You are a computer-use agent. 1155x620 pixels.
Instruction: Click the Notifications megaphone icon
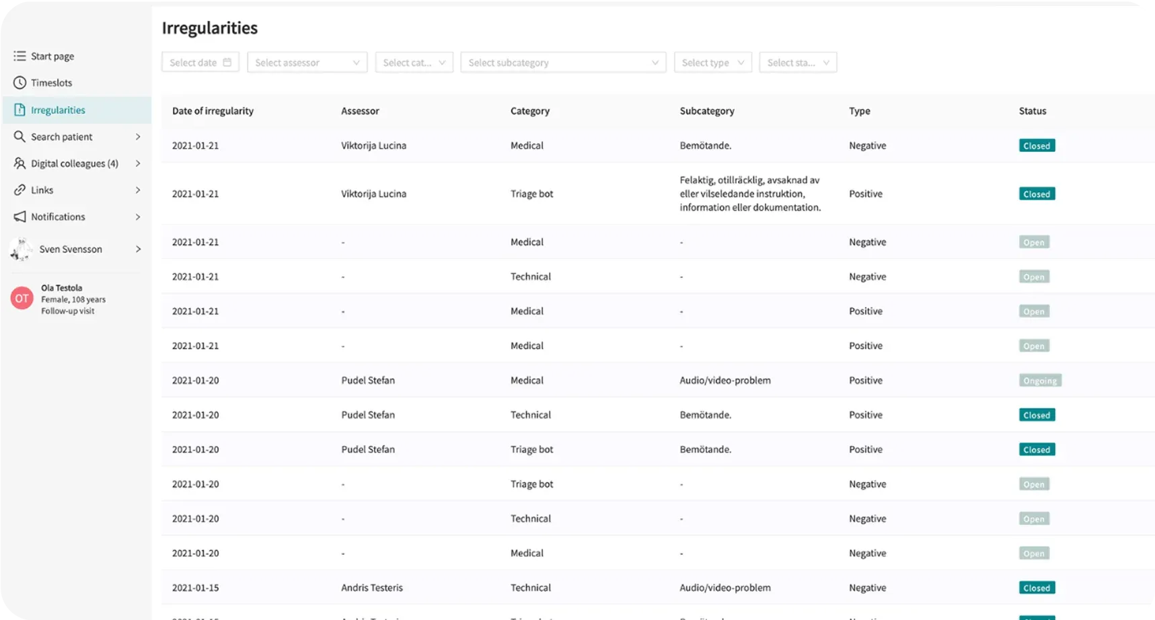point(20,217)
